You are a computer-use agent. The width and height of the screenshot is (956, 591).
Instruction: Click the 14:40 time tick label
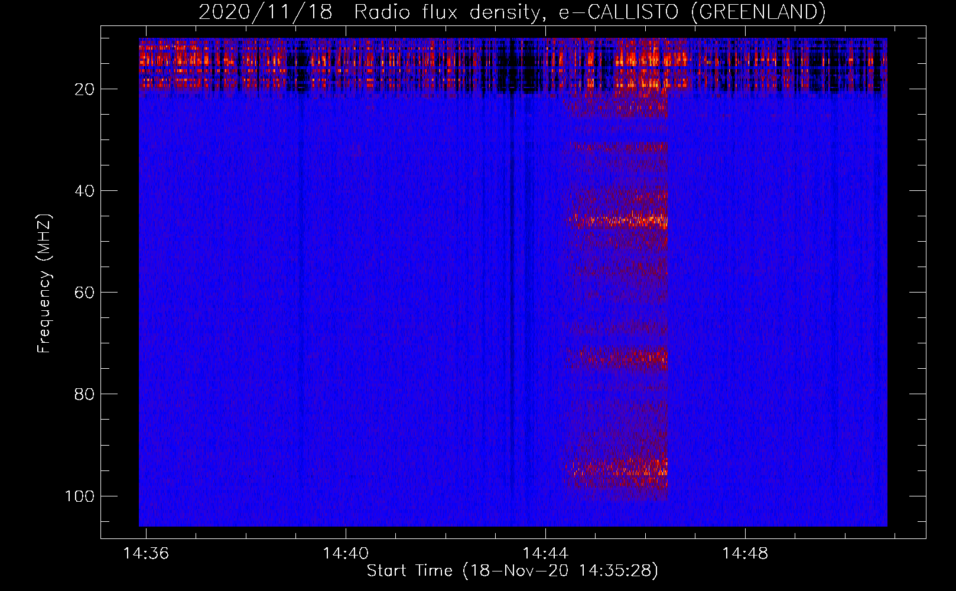pos(346,553)
